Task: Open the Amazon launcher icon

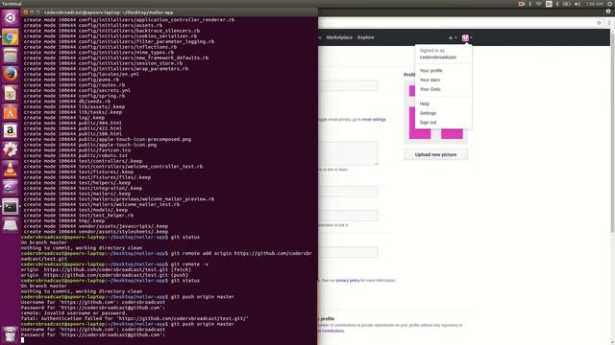Action: (11, 130)
